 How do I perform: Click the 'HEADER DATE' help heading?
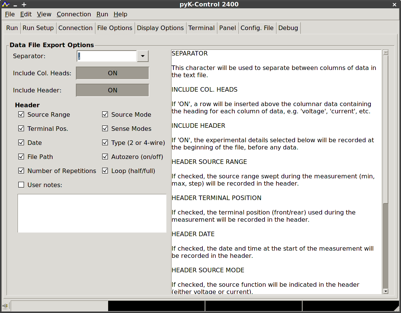point(193,234)
